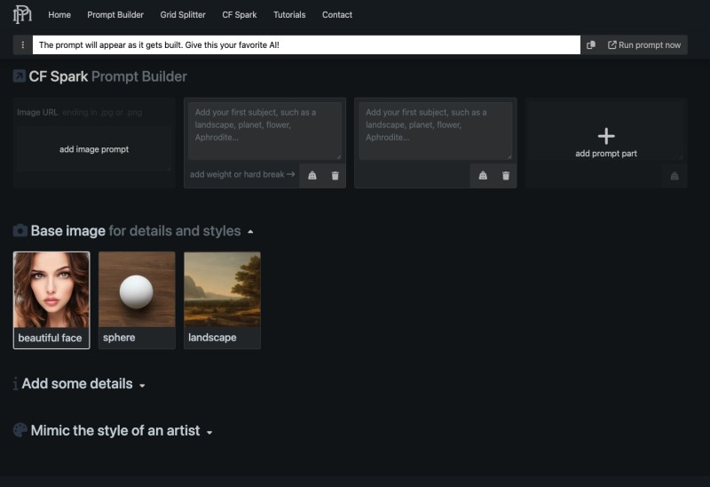
Task: Expand Mimic the style of an artist
Action: click(x=209, y=433)
